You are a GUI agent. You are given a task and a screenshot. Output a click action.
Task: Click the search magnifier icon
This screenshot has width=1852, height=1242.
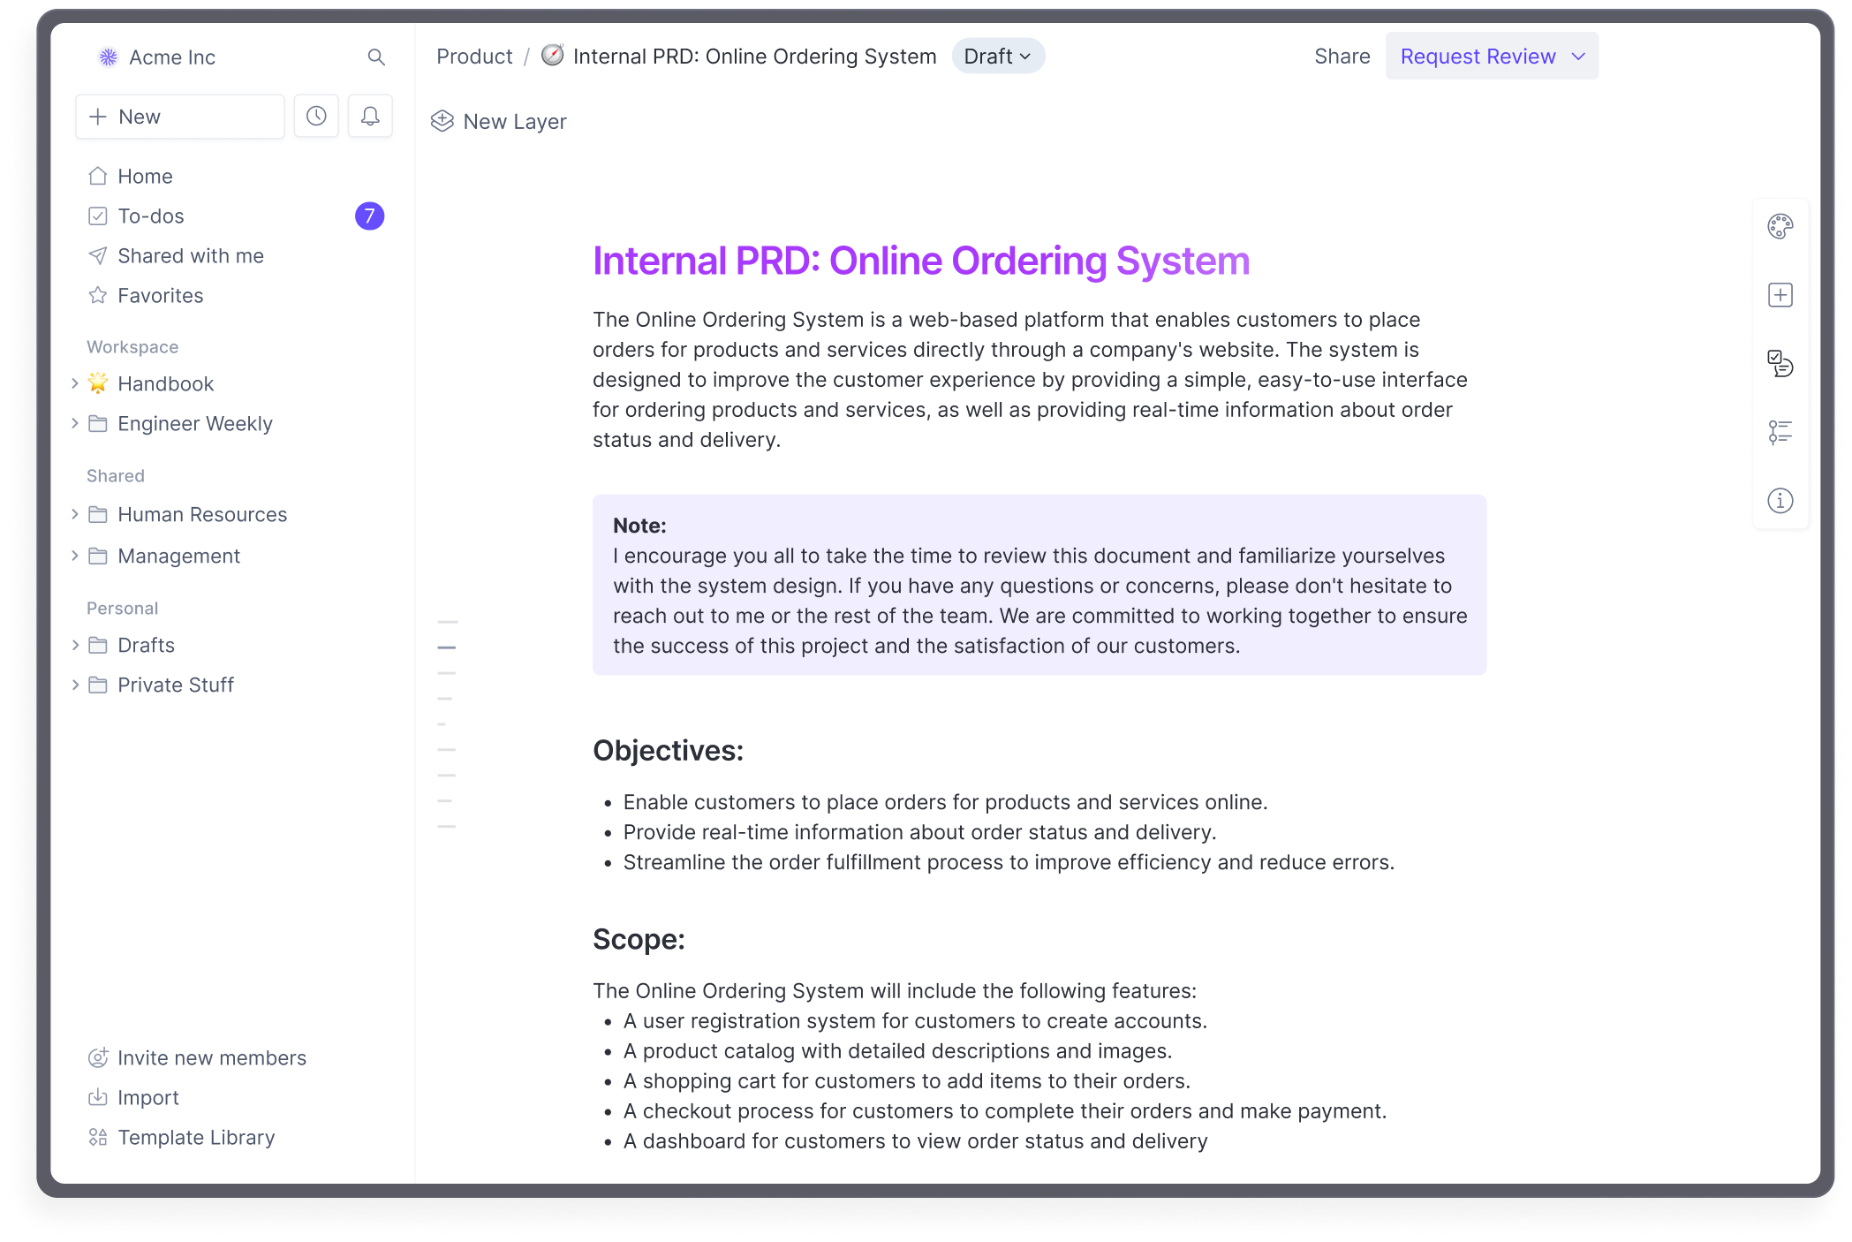(376, 57)
